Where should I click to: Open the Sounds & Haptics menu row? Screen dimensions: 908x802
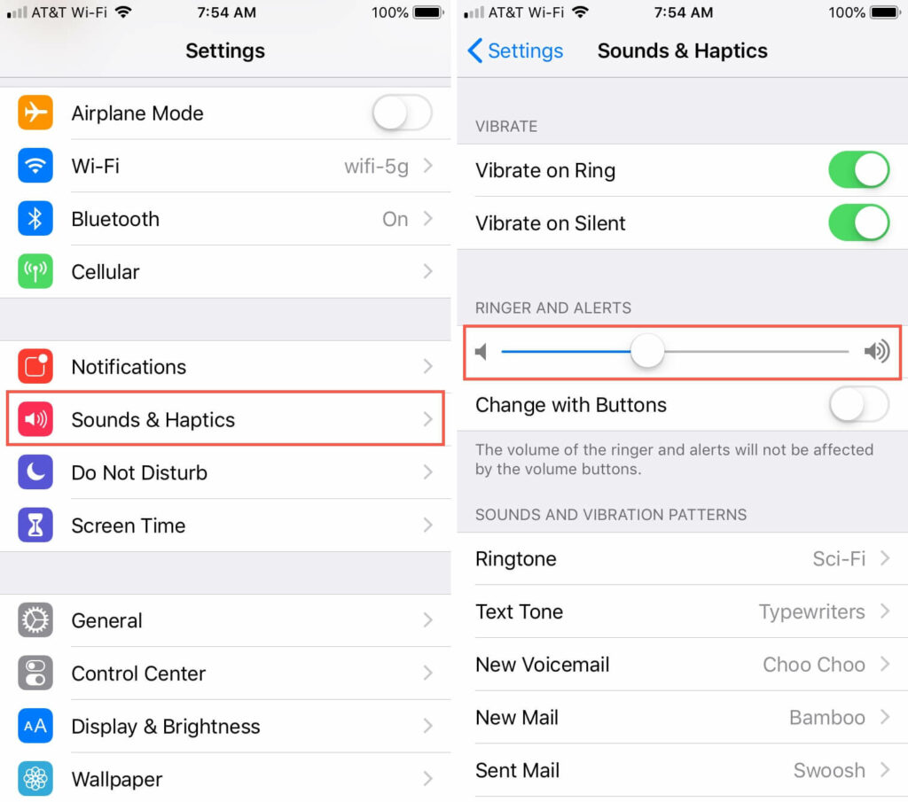tap(225, 419)
